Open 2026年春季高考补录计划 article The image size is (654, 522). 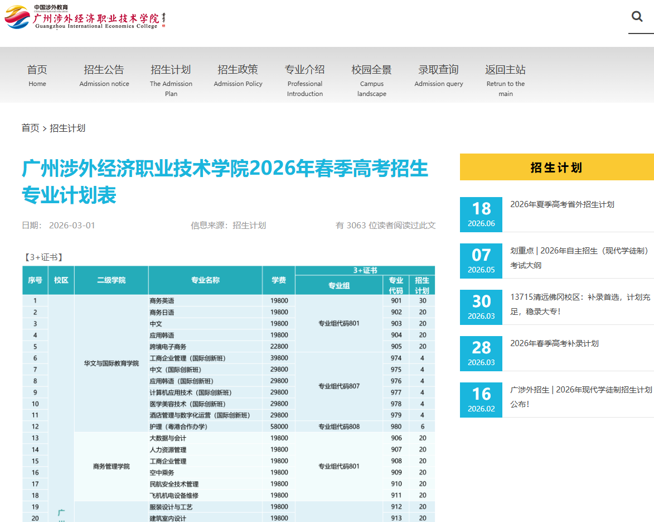click(x=554, y=343)
